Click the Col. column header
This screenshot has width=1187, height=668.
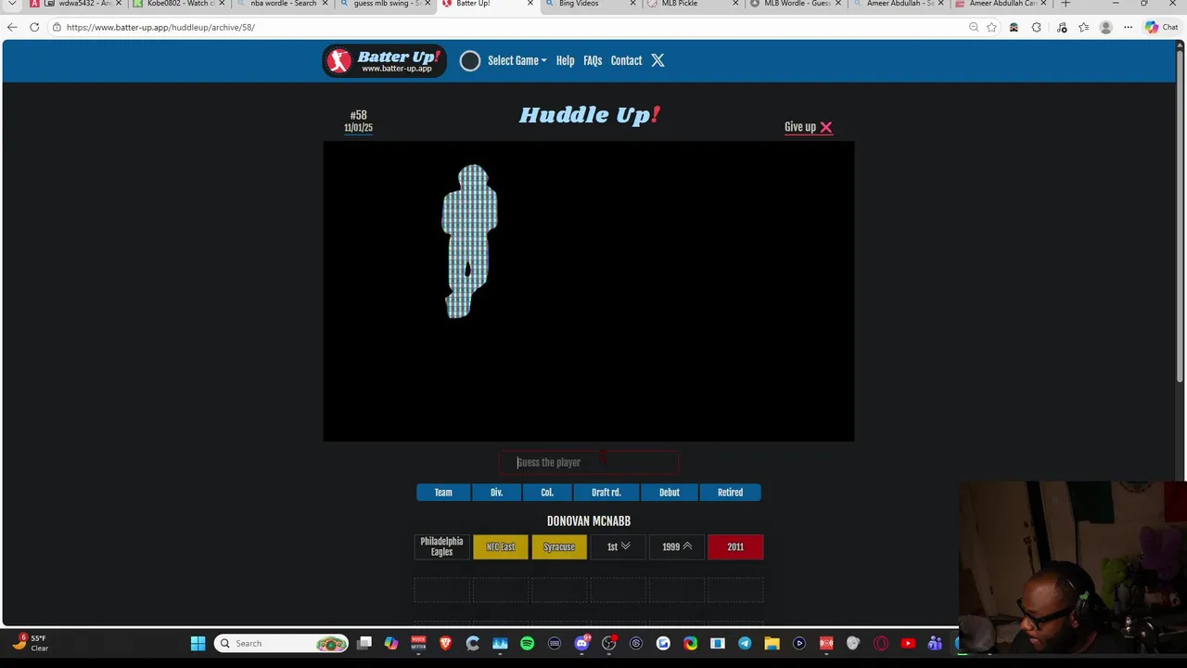(x=547, y=493)
